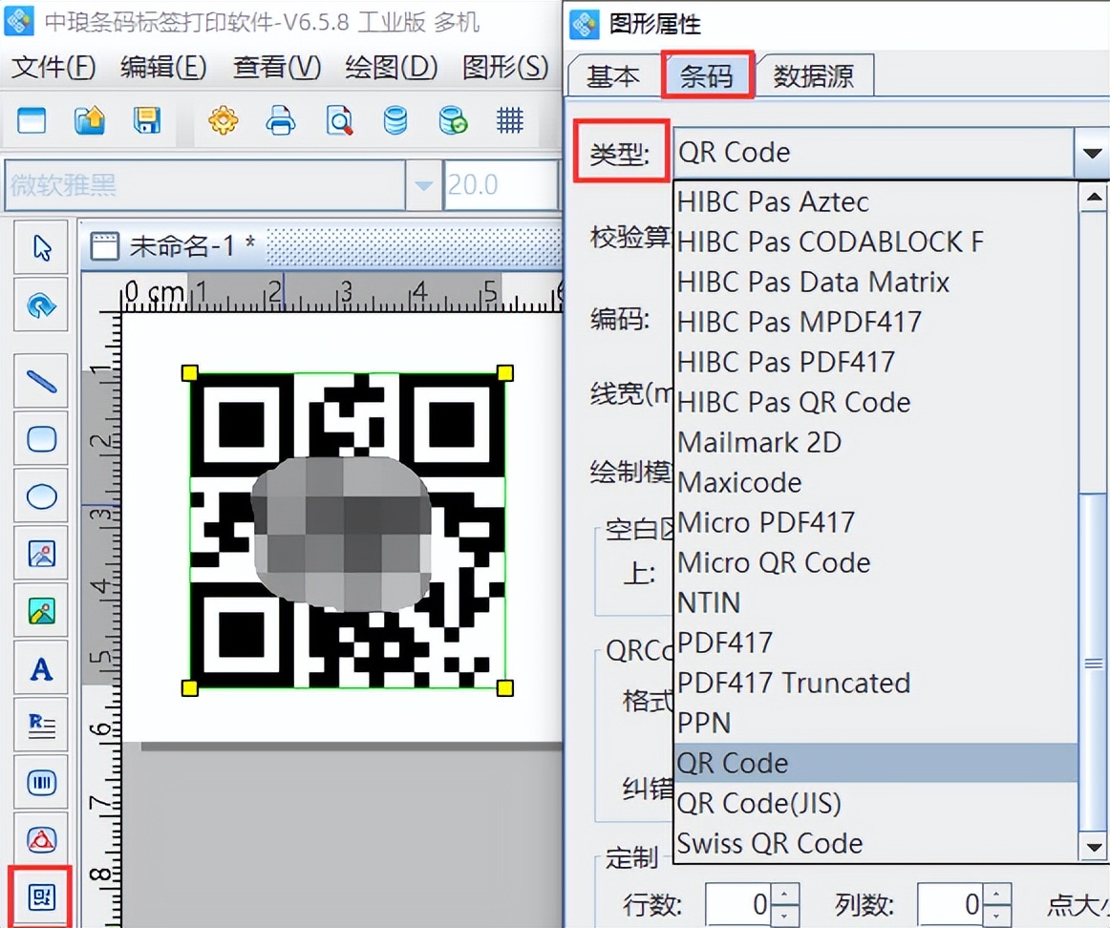Choose Micro QR Code type
Image resolution: width=1110 pixels, height=928 pixels.
tap(875, 563)
